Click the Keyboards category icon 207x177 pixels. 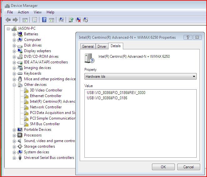pyautogui.click(x=20, y=73)
